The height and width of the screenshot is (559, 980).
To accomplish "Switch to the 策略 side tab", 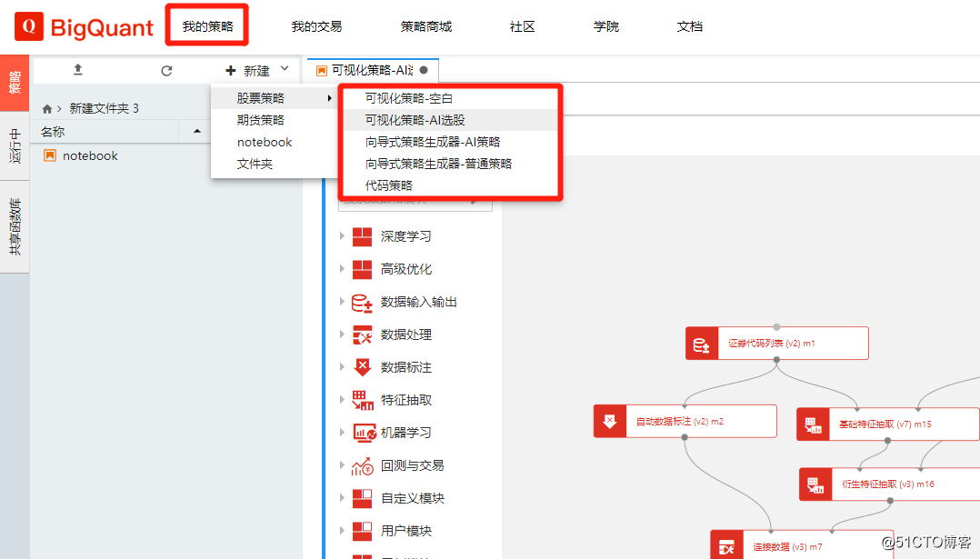I will pyautogui.click(x=15, y=83).
